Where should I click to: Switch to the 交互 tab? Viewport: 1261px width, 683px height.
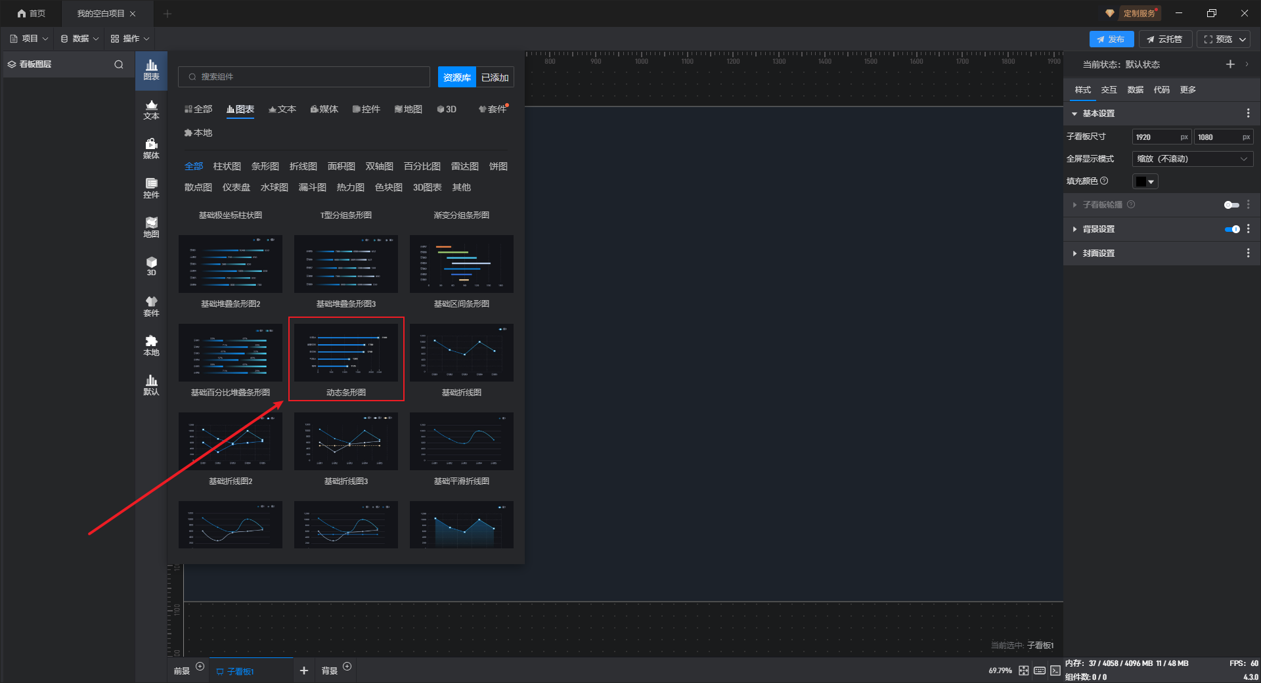coord(1109,90)
